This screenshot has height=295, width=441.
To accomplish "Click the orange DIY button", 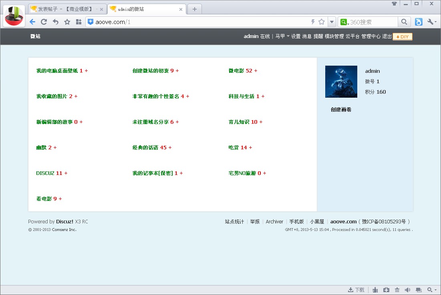I will [403, 36].
